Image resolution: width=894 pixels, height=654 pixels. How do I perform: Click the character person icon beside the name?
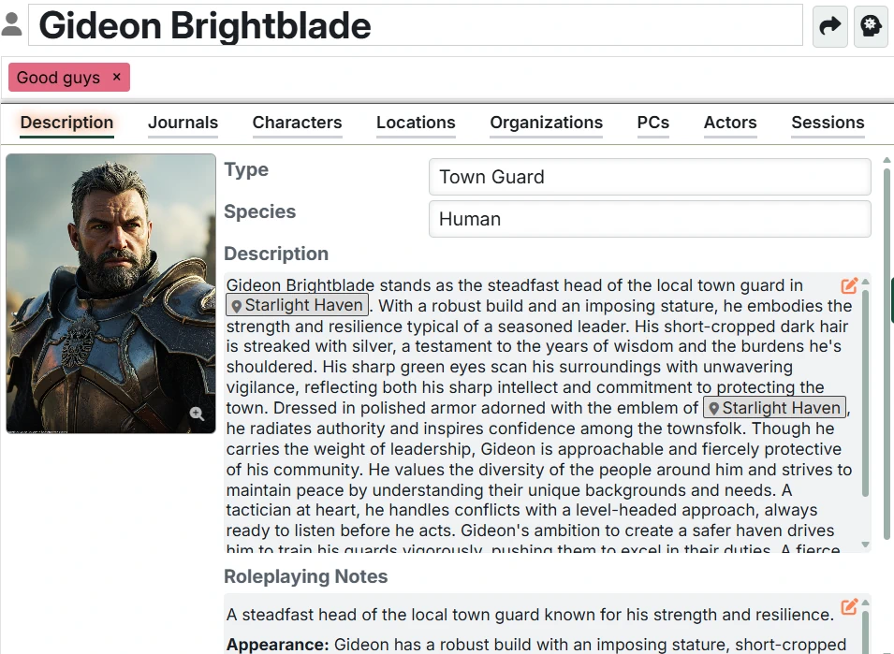[x=13, y=23]
